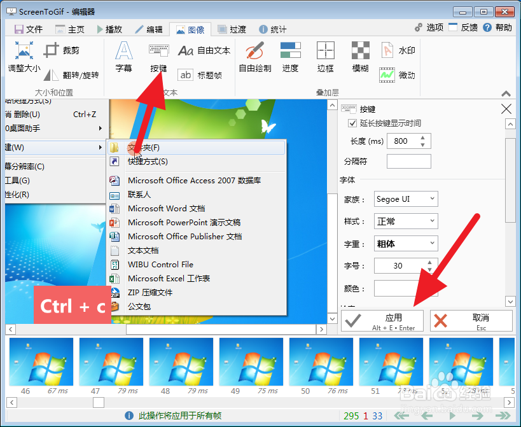Image resolution: width=521 pixels, height=427 pixels.
Task: Switch to the 播放 tab
Action: pyautogui.click(x=109, y=29)
